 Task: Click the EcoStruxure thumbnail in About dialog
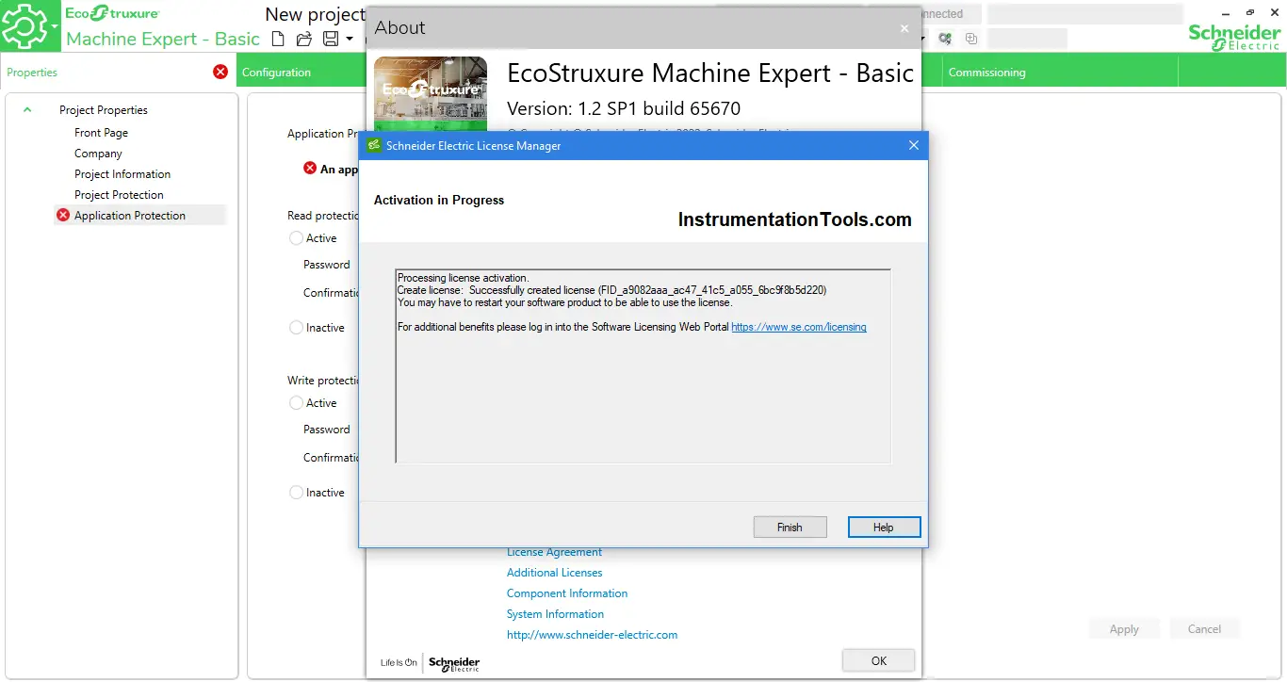pyautogui.click(x=431, y=94)
